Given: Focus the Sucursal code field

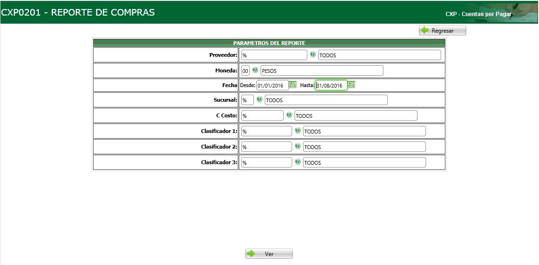Looking at the screenshot, I should [x=247, y=100].
